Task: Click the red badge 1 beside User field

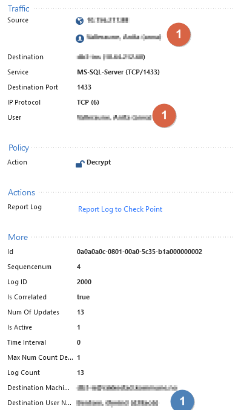Action: point(164,116)
